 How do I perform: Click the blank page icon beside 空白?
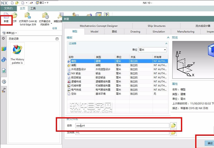[69, 94]
